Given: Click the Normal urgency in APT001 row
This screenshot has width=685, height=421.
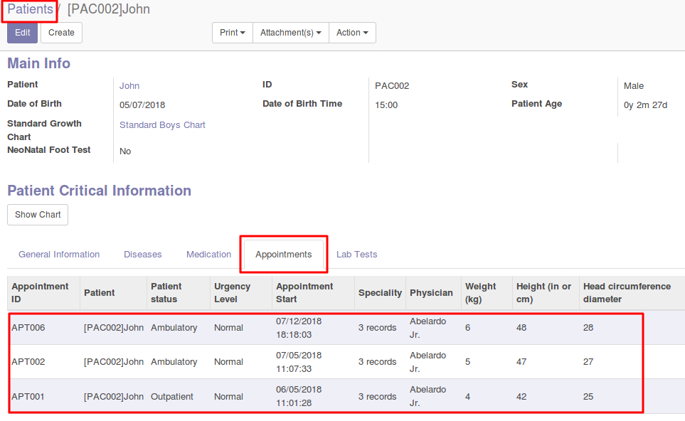Looking at the screenshot, I should pos(228,397).
